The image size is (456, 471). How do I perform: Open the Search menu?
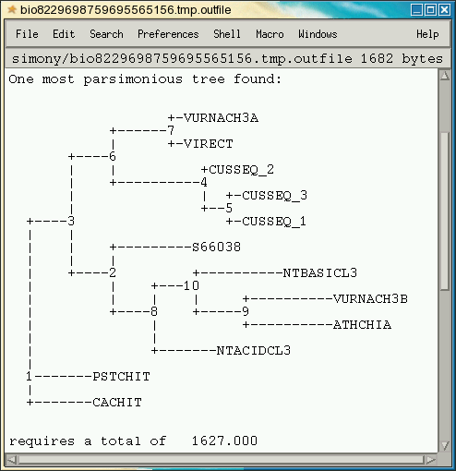click(x=106, y=34)
